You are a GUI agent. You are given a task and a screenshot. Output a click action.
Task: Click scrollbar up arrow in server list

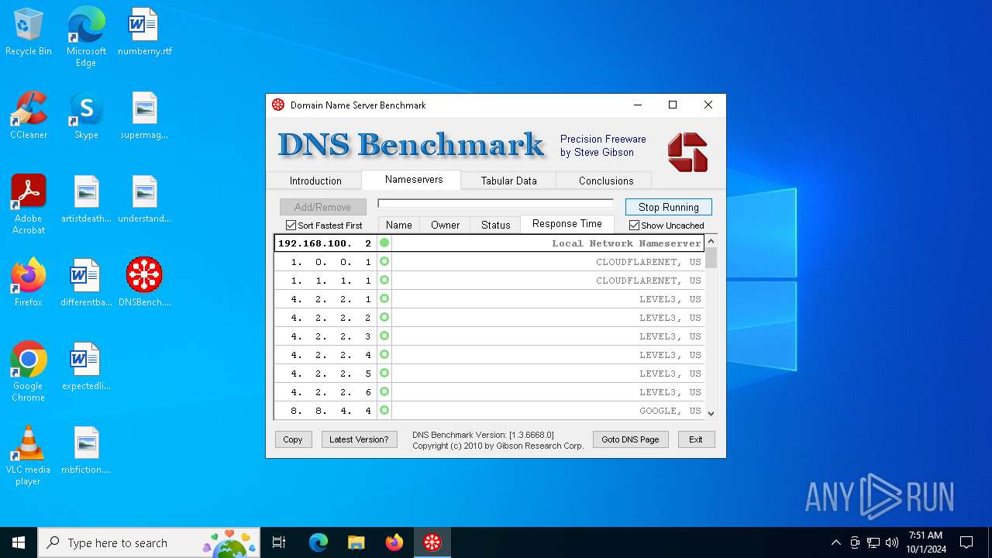(x=711, y=240)
